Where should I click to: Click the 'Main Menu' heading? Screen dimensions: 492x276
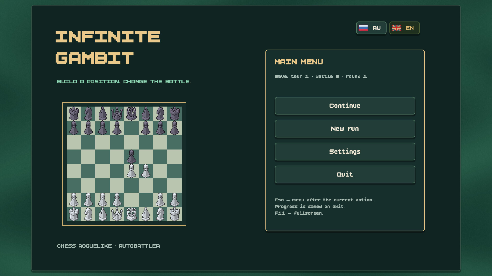[299, 62]
